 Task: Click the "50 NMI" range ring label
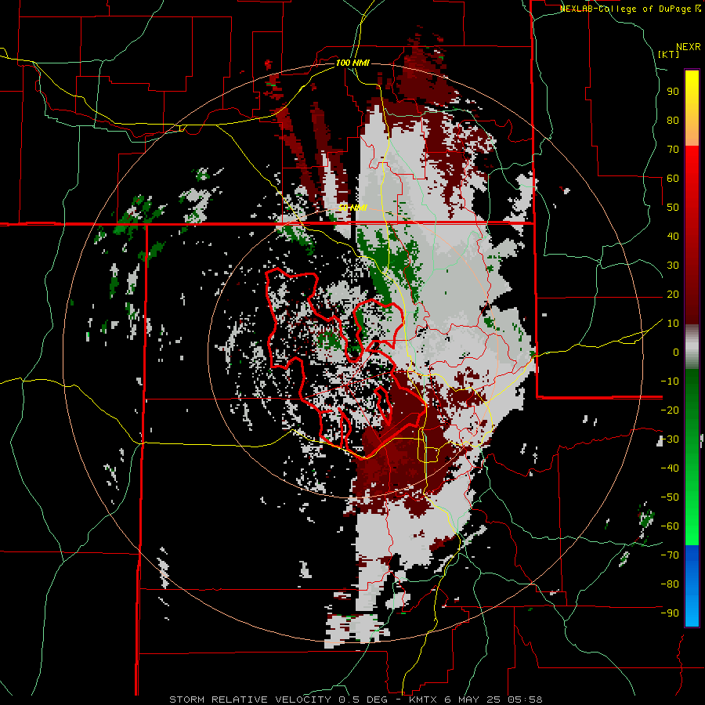pyautogui.click(x=353, y=208)
